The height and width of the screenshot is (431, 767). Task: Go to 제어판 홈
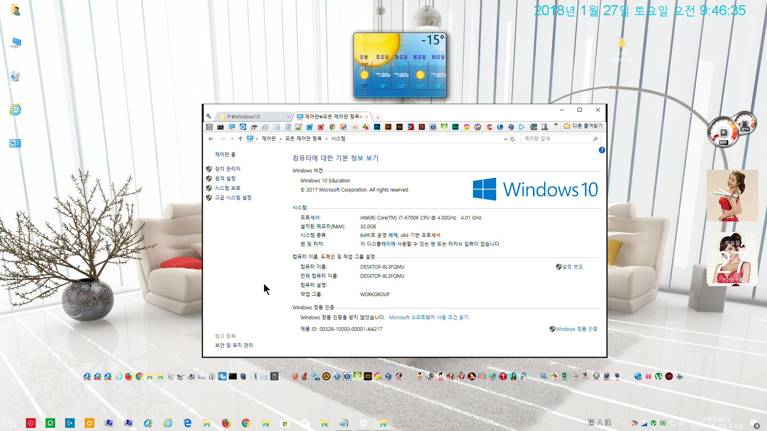click(x=225, y=154)
